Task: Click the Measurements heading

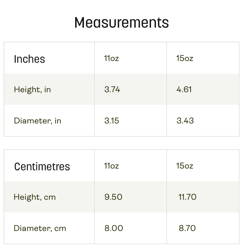Action: [122, 23]
